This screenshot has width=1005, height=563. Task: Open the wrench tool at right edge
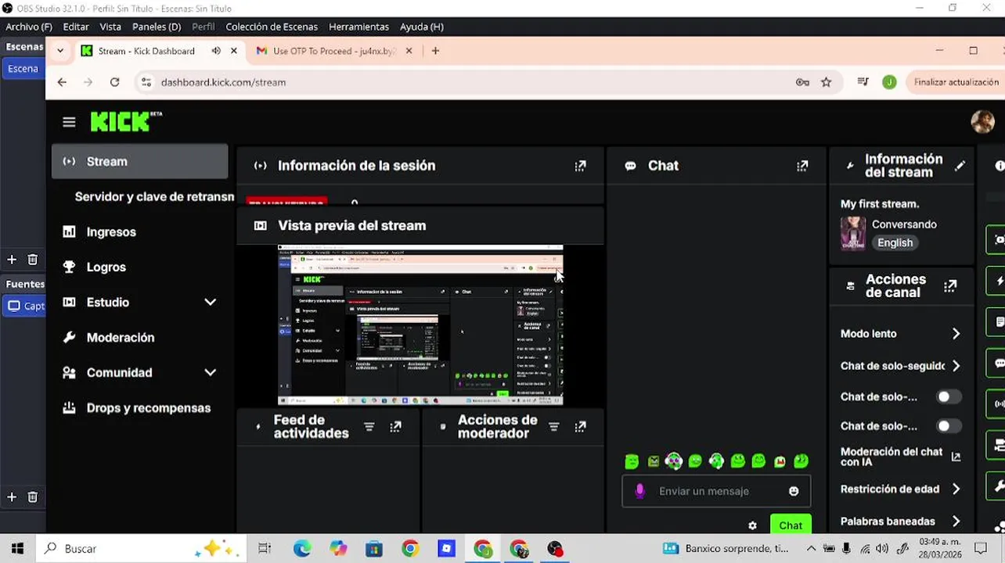tap(999, 486)
